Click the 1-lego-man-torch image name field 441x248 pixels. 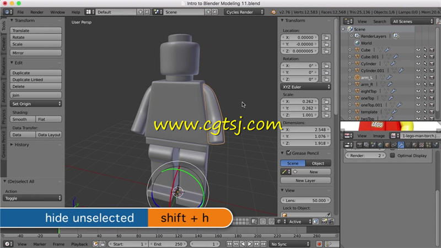(420, 136)
